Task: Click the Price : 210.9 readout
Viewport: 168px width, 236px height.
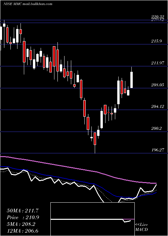Action: (x=23, y=217)
